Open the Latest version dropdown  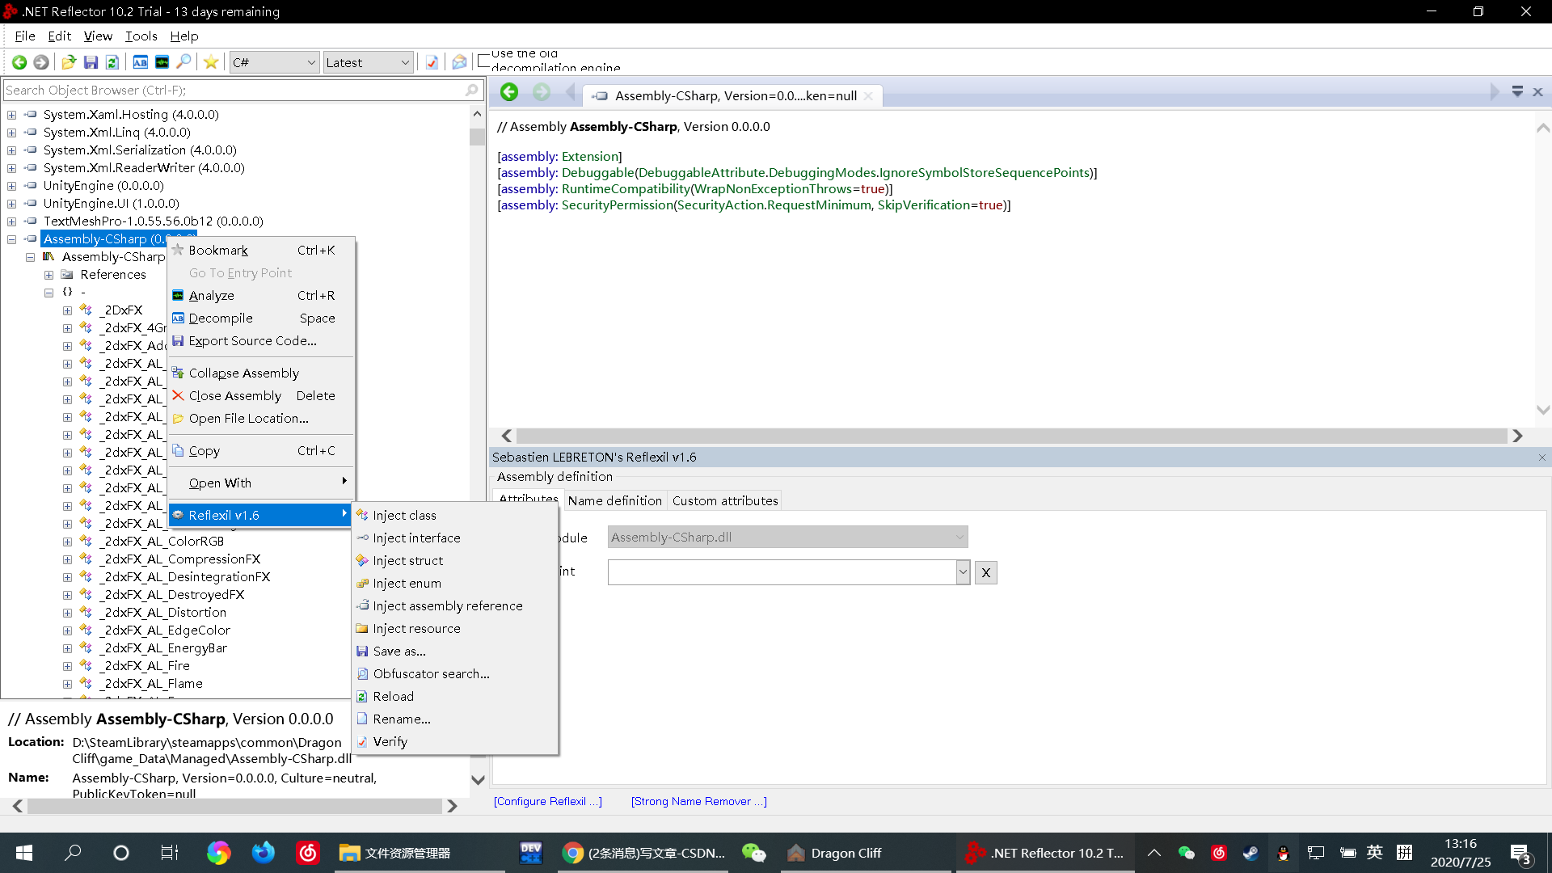pos(368,62)
